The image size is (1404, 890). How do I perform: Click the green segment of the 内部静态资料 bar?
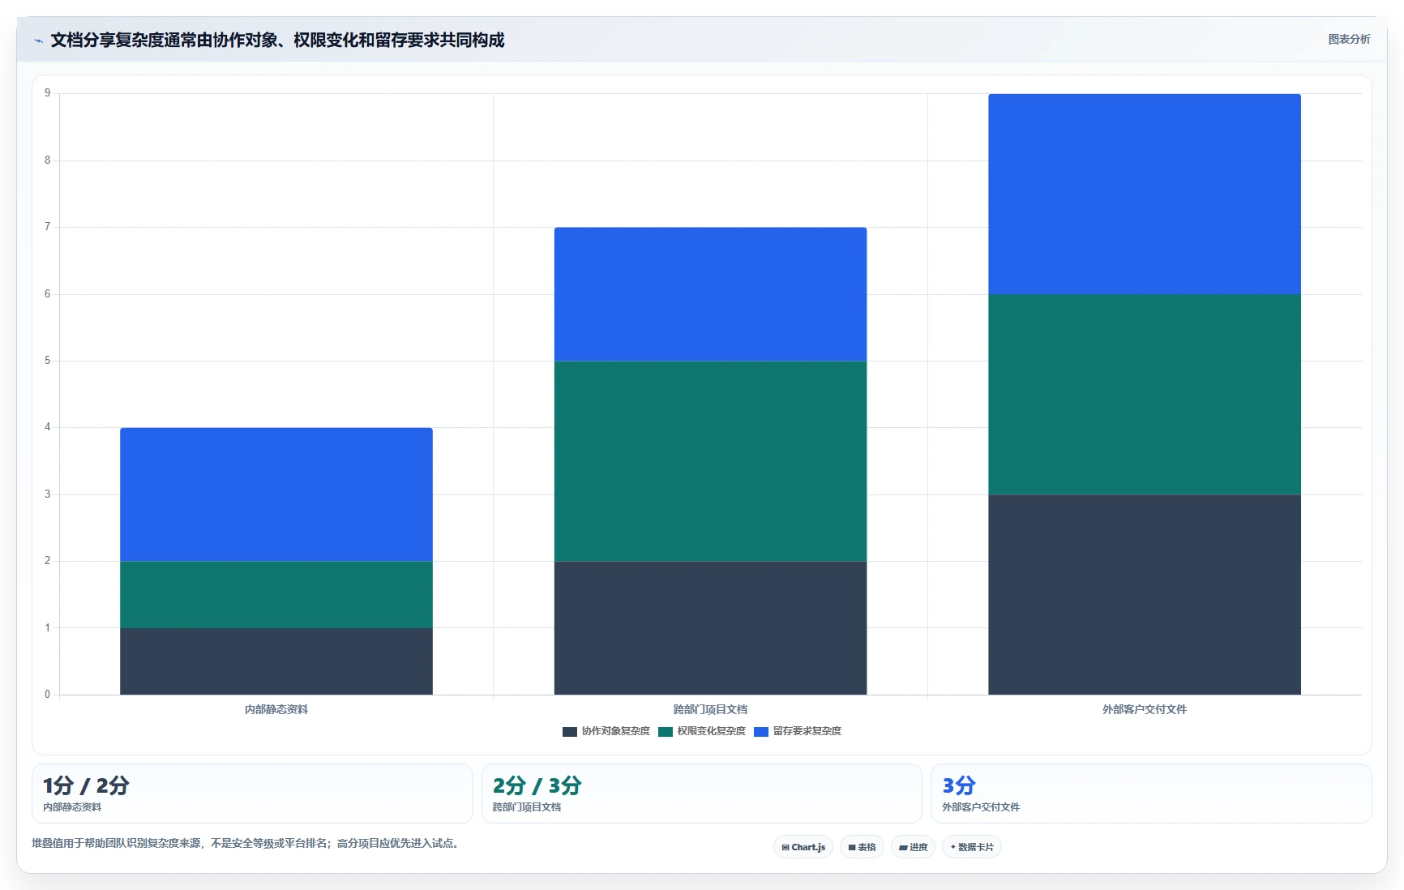[x=276, y=594]
